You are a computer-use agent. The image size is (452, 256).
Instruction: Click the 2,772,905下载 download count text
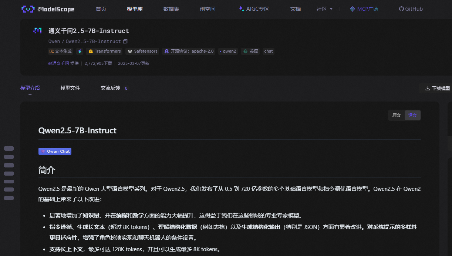click(98, 63)
